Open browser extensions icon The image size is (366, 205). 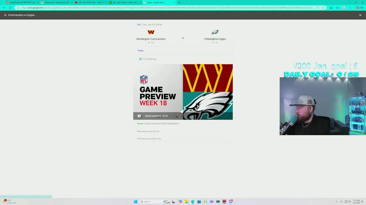point(331,8)
